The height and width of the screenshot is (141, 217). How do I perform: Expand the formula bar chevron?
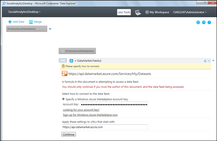pyautogui.click(x=213, y=60)
